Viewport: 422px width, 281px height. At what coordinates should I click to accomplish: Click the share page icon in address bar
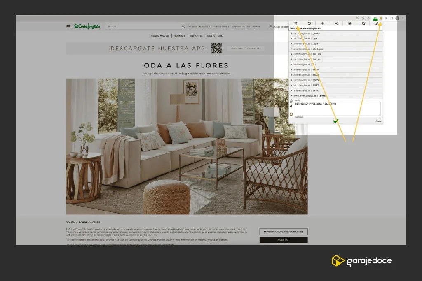363,18
